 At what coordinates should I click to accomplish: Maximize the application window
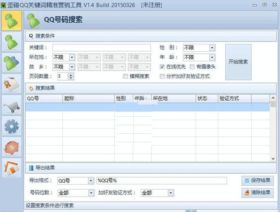(x=265, y=5)
